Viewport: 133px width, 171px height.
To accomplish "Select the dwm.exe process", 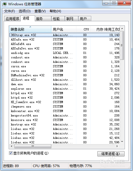I will pyautogui.click(x=65, y=84).
